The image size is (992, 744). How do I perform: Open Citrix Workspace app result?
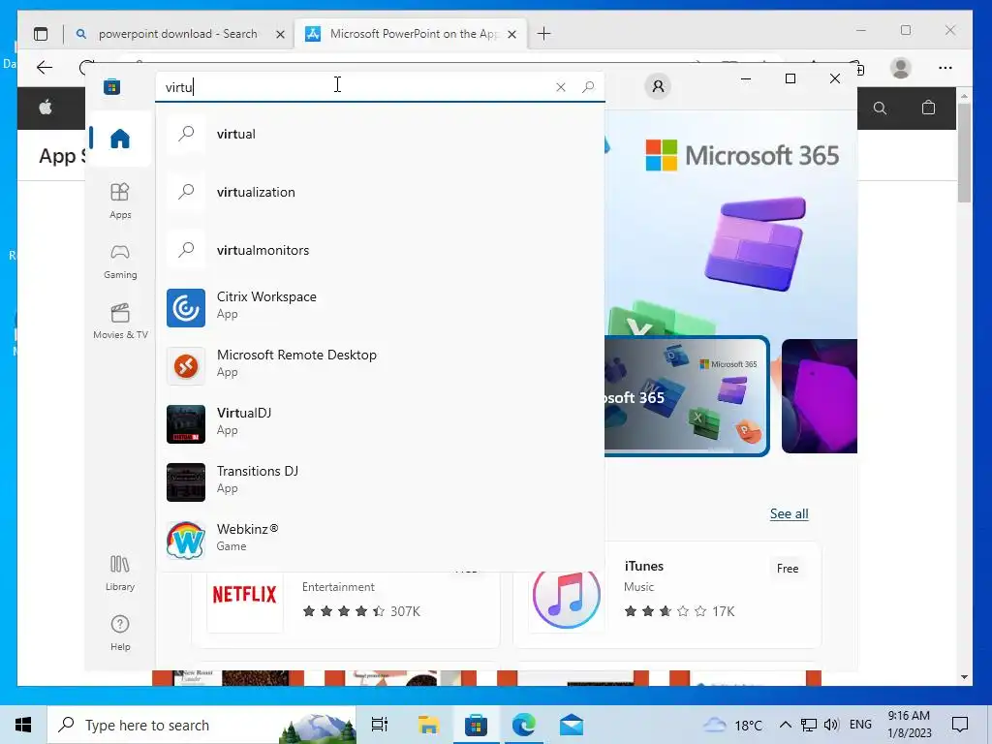click(380, 308)
